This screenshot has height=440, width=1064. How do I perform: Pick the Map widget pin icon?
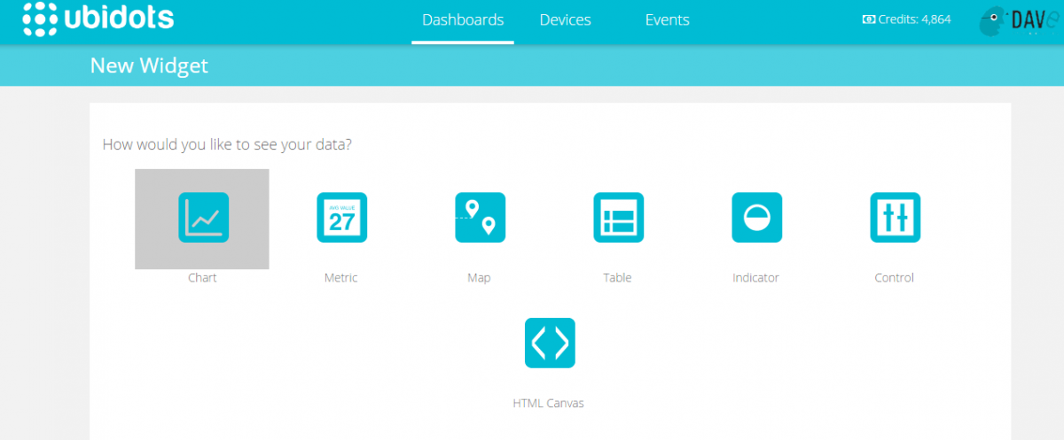click(x=480, y=218)
